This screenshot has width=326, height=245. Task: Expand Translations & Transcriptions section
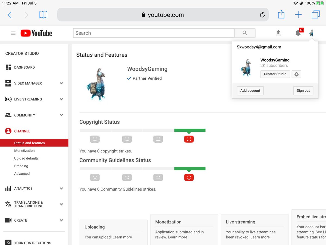(x=61, y=204)
